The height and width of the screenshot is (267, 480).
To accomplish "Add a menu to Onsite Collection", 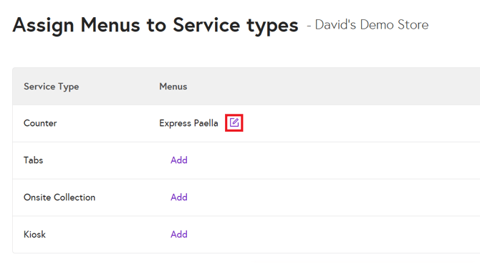I will pyautogui.click(x=179, y=198).
